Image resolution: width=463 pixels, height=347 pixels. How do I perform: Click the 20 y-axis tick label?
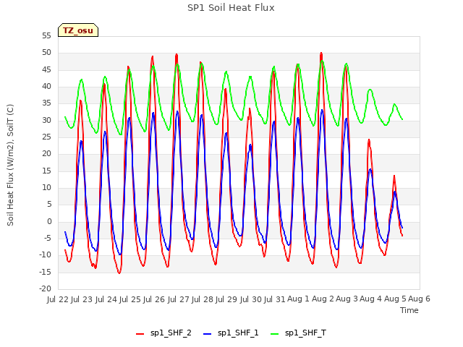pos(46,154)
